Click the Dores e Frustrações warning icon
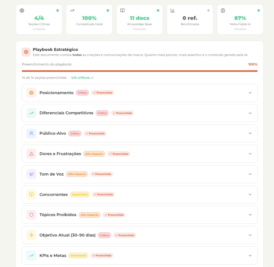Image resolution: width=274 pixels, height=267 pixels. click(x=31, y=154)
